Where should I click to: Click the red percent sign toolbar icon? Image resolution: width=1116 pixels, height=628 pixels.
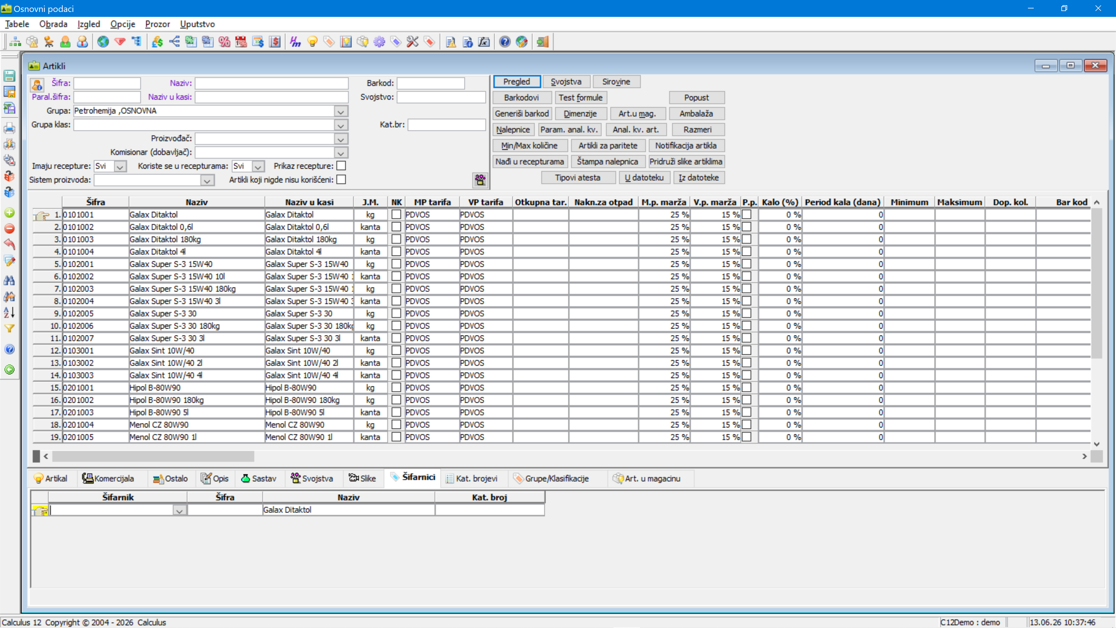tap(224, 42)
